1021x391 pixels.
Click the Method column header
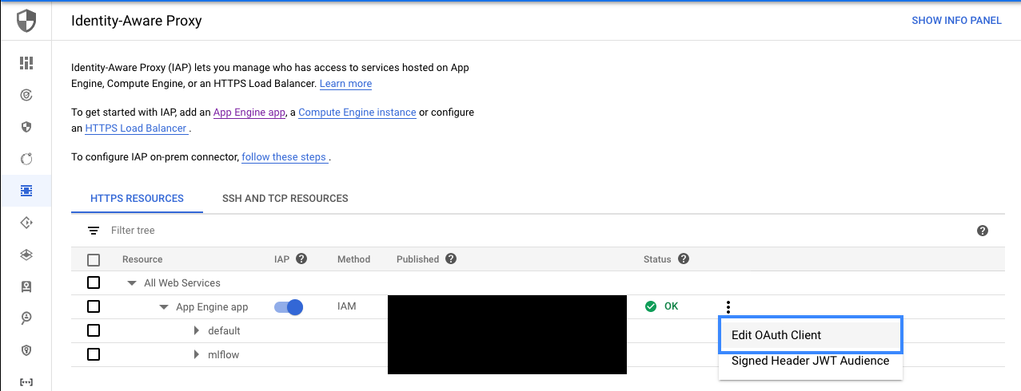click(354, 259)
